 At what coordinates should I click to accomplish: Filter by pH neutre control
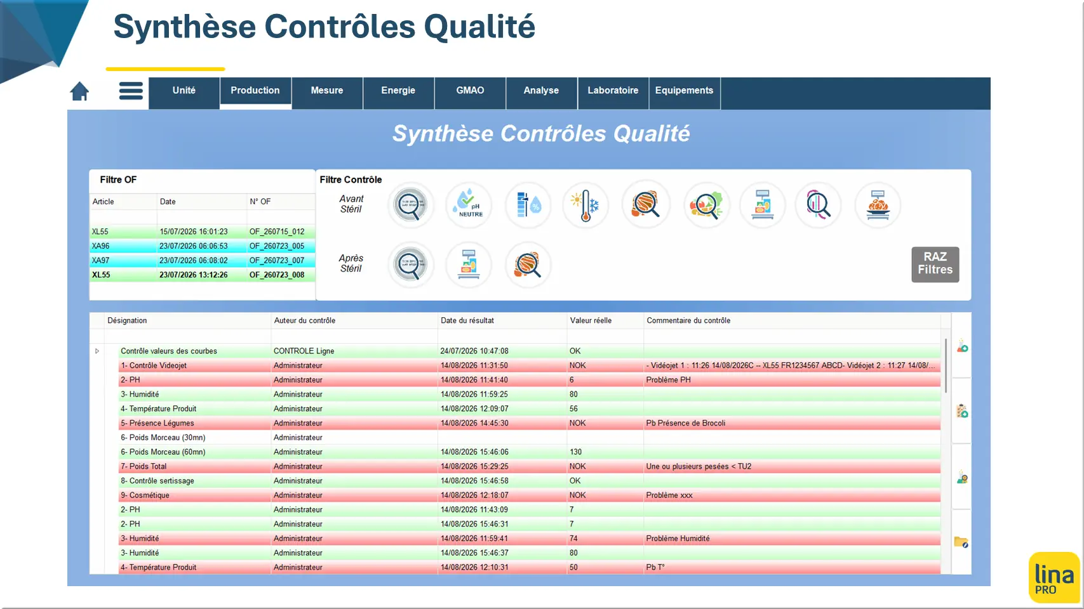[469, 205]
